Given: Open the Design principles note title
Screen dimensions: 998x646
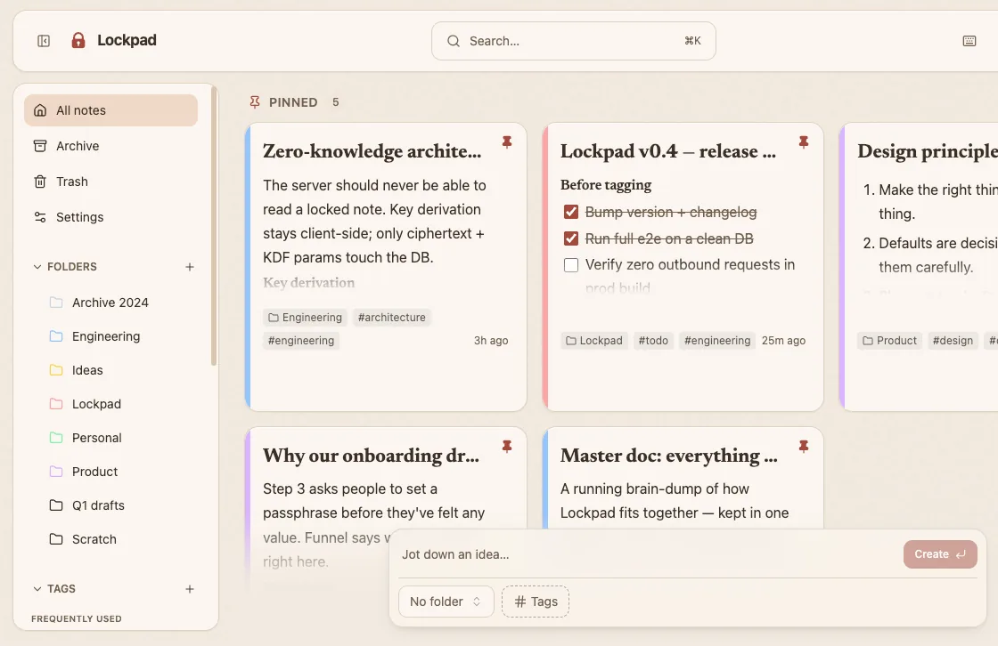Looking at the screenshot, I should pos(928,151).
